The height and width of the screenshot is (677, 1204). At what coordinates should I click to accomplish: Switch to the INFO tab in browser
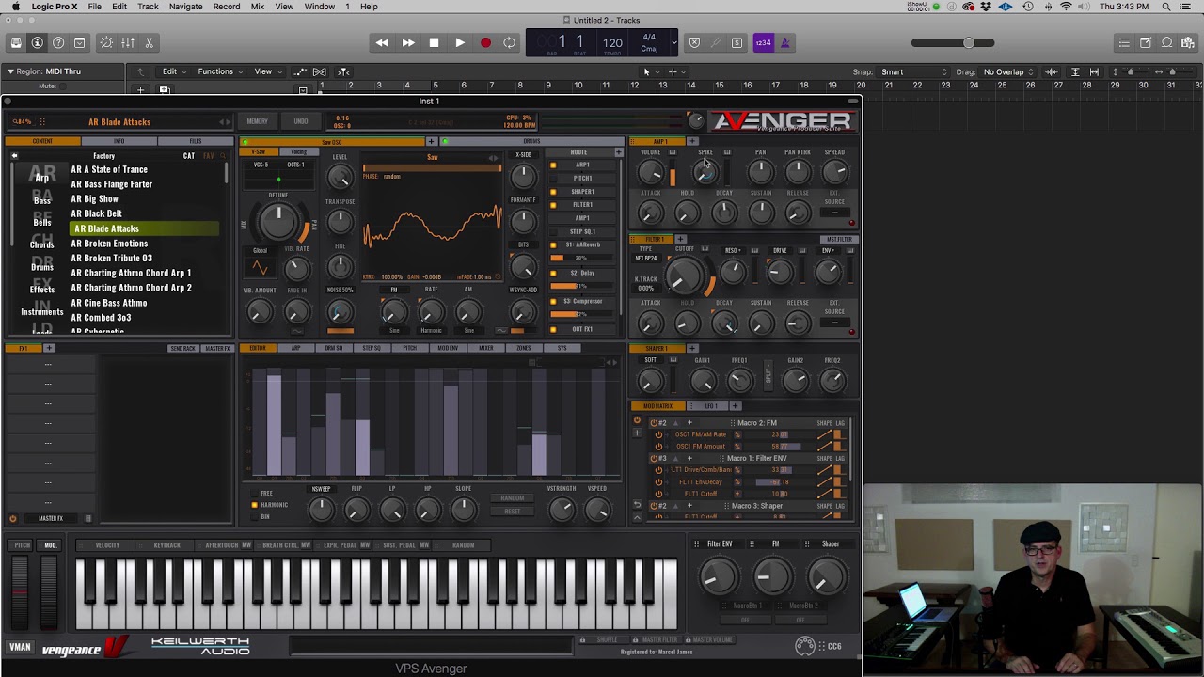(119, 141)
